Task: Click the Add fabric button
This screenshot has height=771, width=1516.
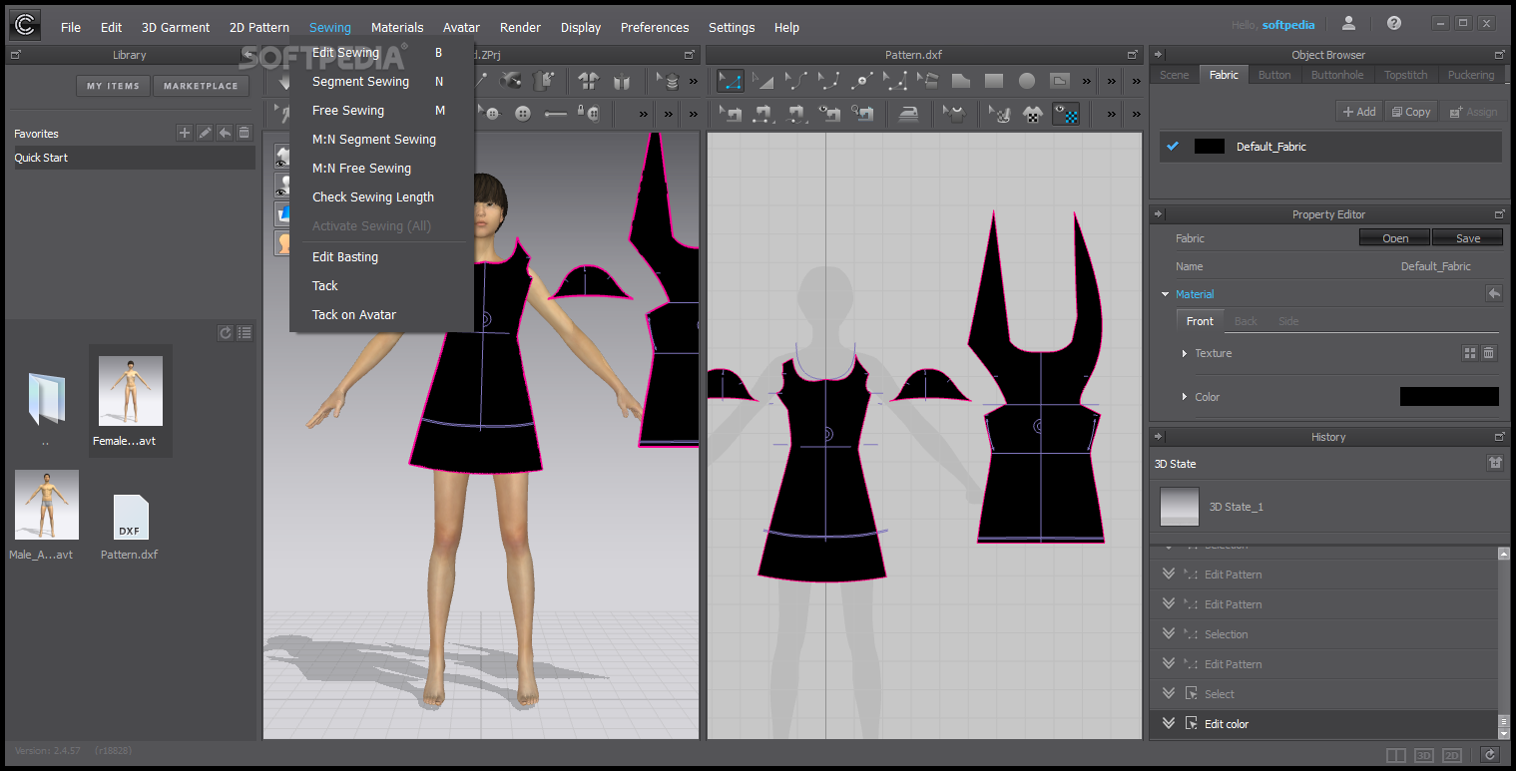Action: click(1359, 112)
